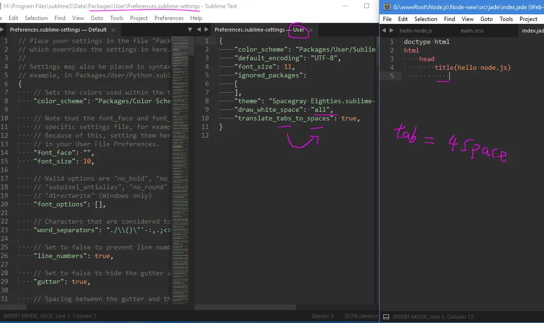544x323 pixels.
Task: Switch to the main.scss tab
Action: point(472,31)
